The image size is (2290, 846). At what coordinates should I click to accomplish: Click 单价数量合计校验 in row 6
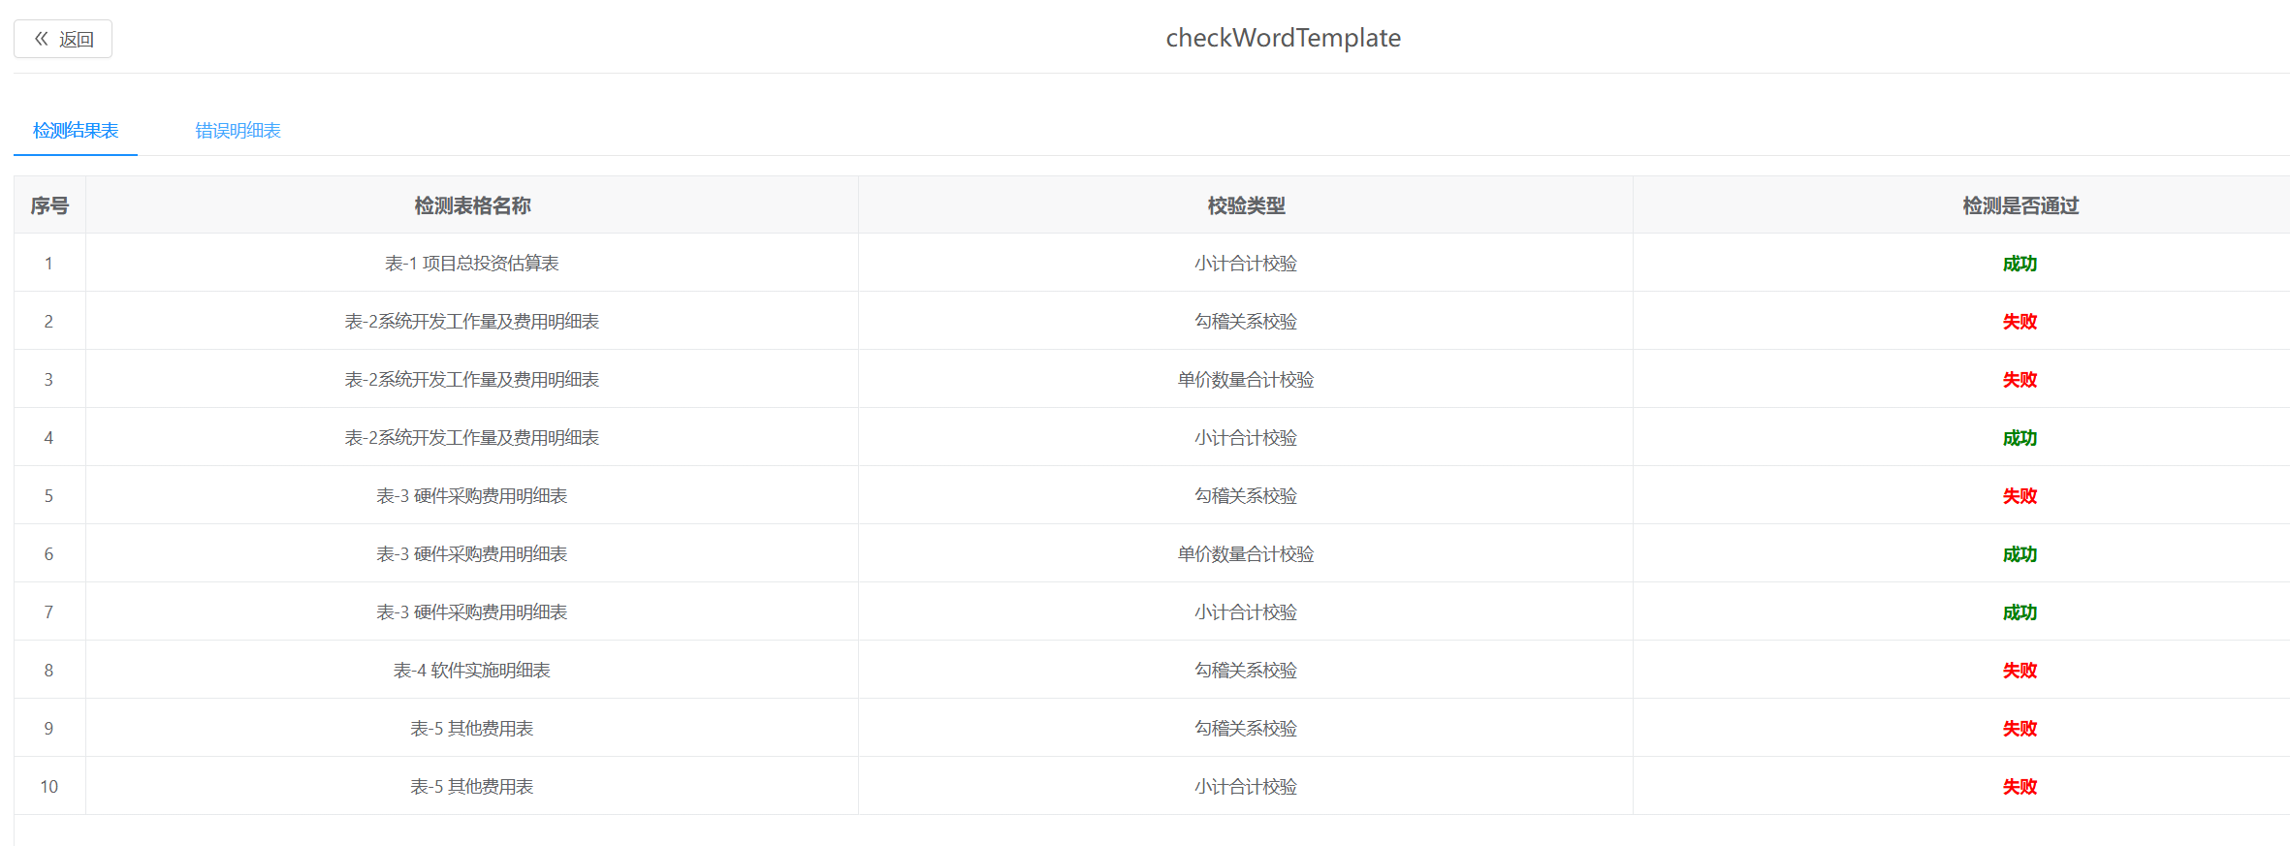(1246, 554)
